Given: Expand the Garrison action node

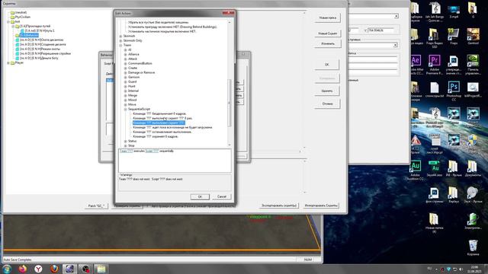Looking at the screenshot, I should pyautogui.click(x=125, y=77).
